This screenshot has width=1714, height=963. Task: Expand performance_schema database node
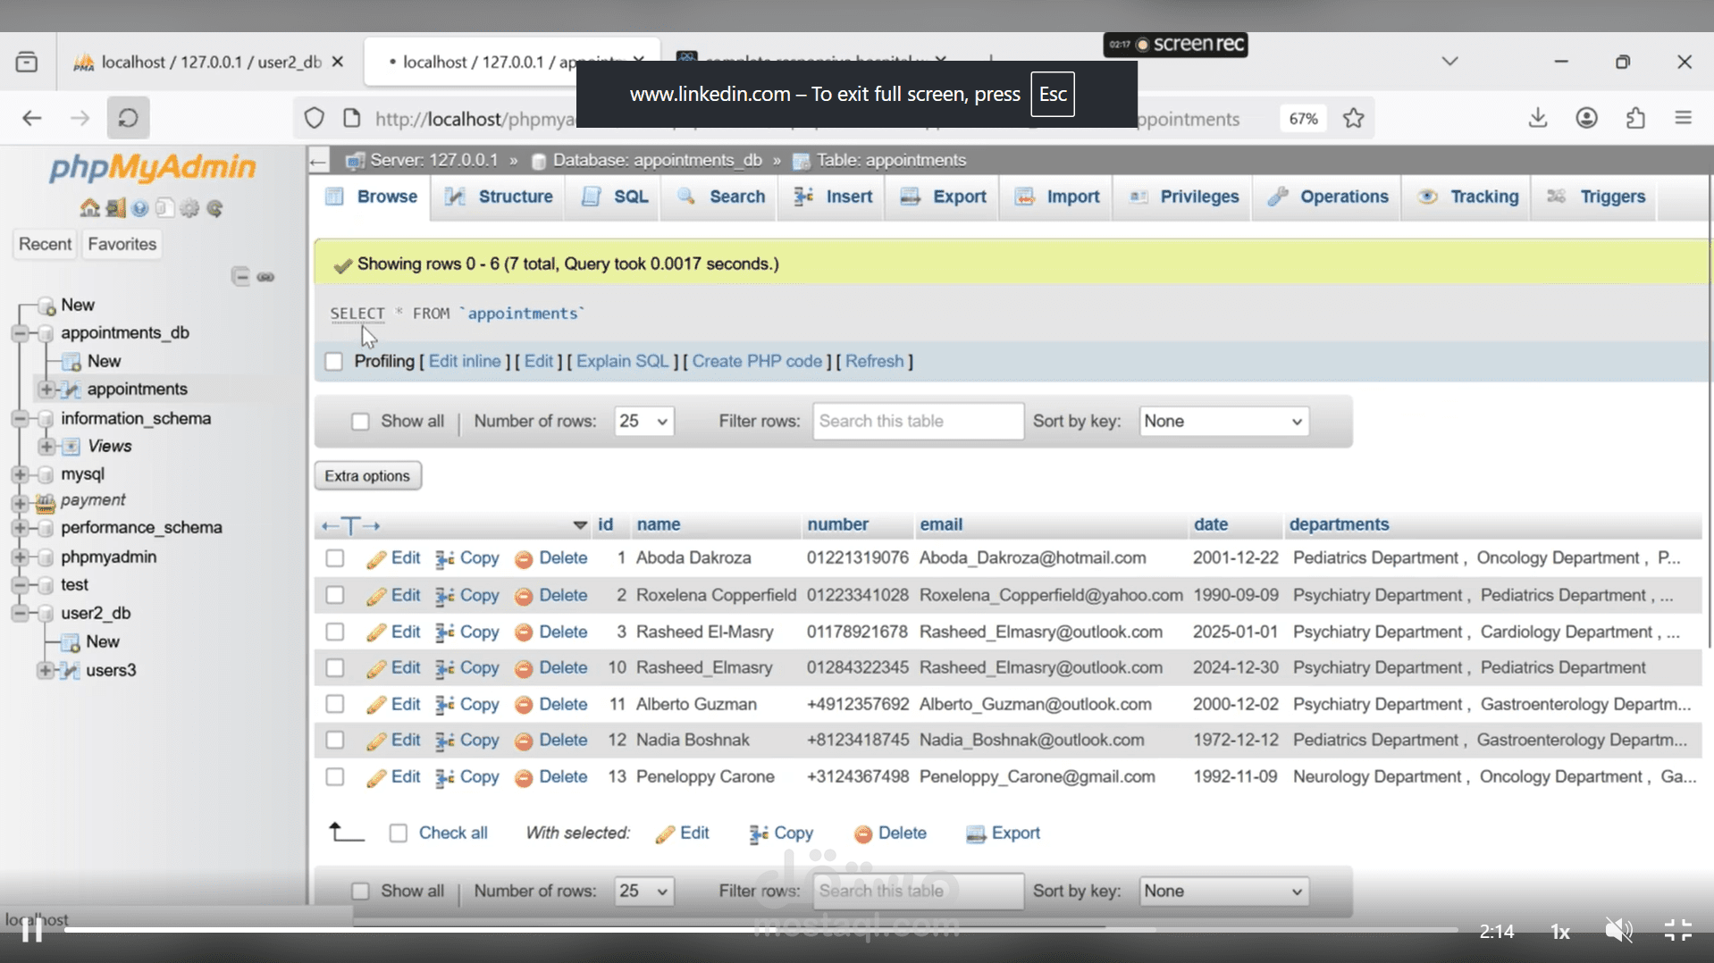(20, 528)
